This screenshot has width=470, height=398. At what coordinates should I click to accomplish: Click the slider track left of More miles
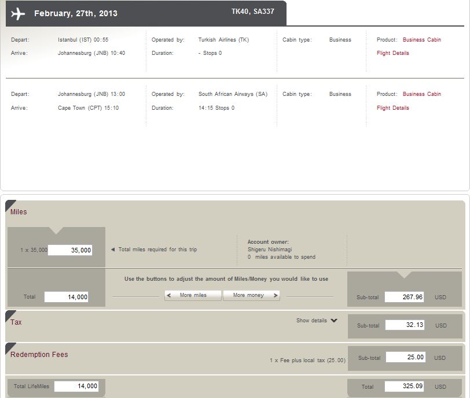138,296
